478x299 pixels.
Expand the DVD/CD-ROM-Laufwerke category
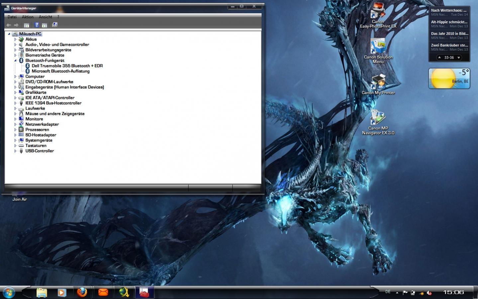click(15, 82)
